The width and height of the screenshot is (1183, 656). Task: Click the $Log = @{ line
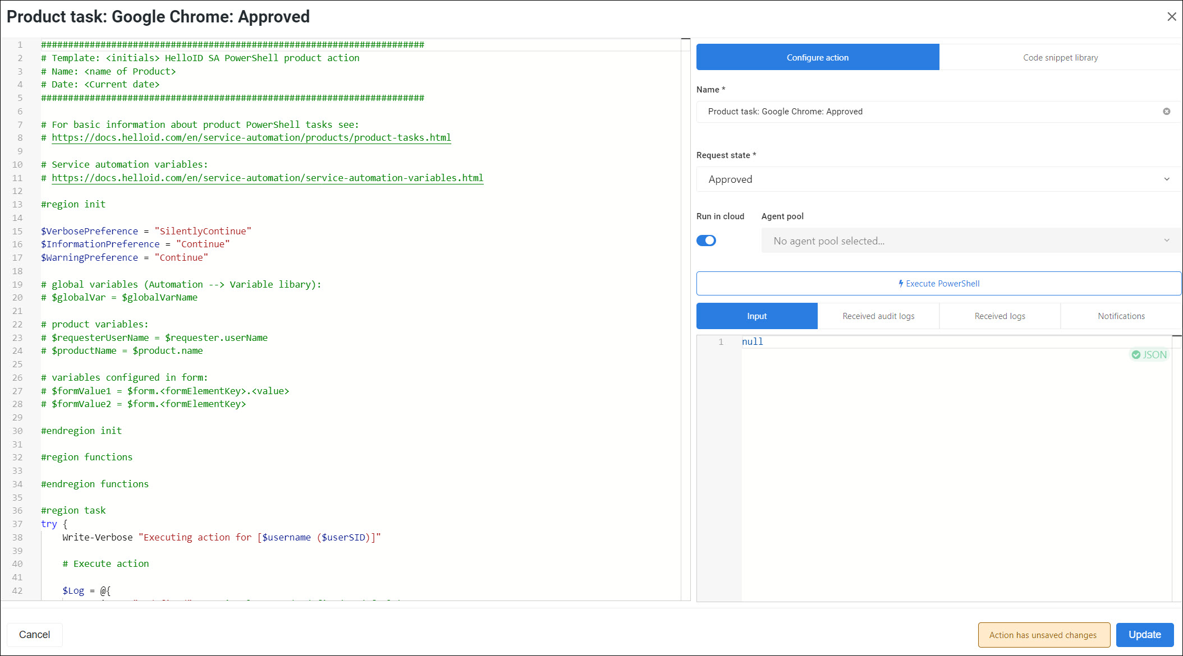[x=86, y=591]
